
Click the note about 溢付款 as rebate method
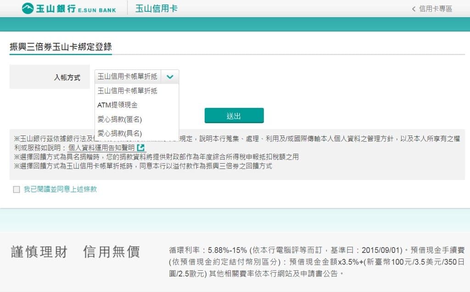tap(143, 166)
